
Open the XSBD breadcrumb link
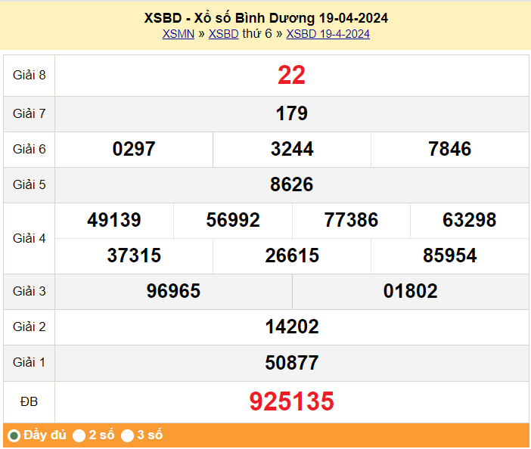tap(223, 34)
